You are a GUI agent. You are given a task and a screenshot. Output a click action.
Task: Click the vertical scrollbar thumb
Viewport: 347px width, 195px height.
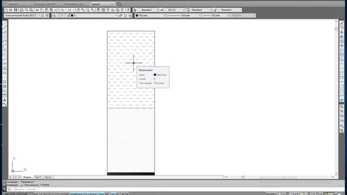click(x=336, y=29)
